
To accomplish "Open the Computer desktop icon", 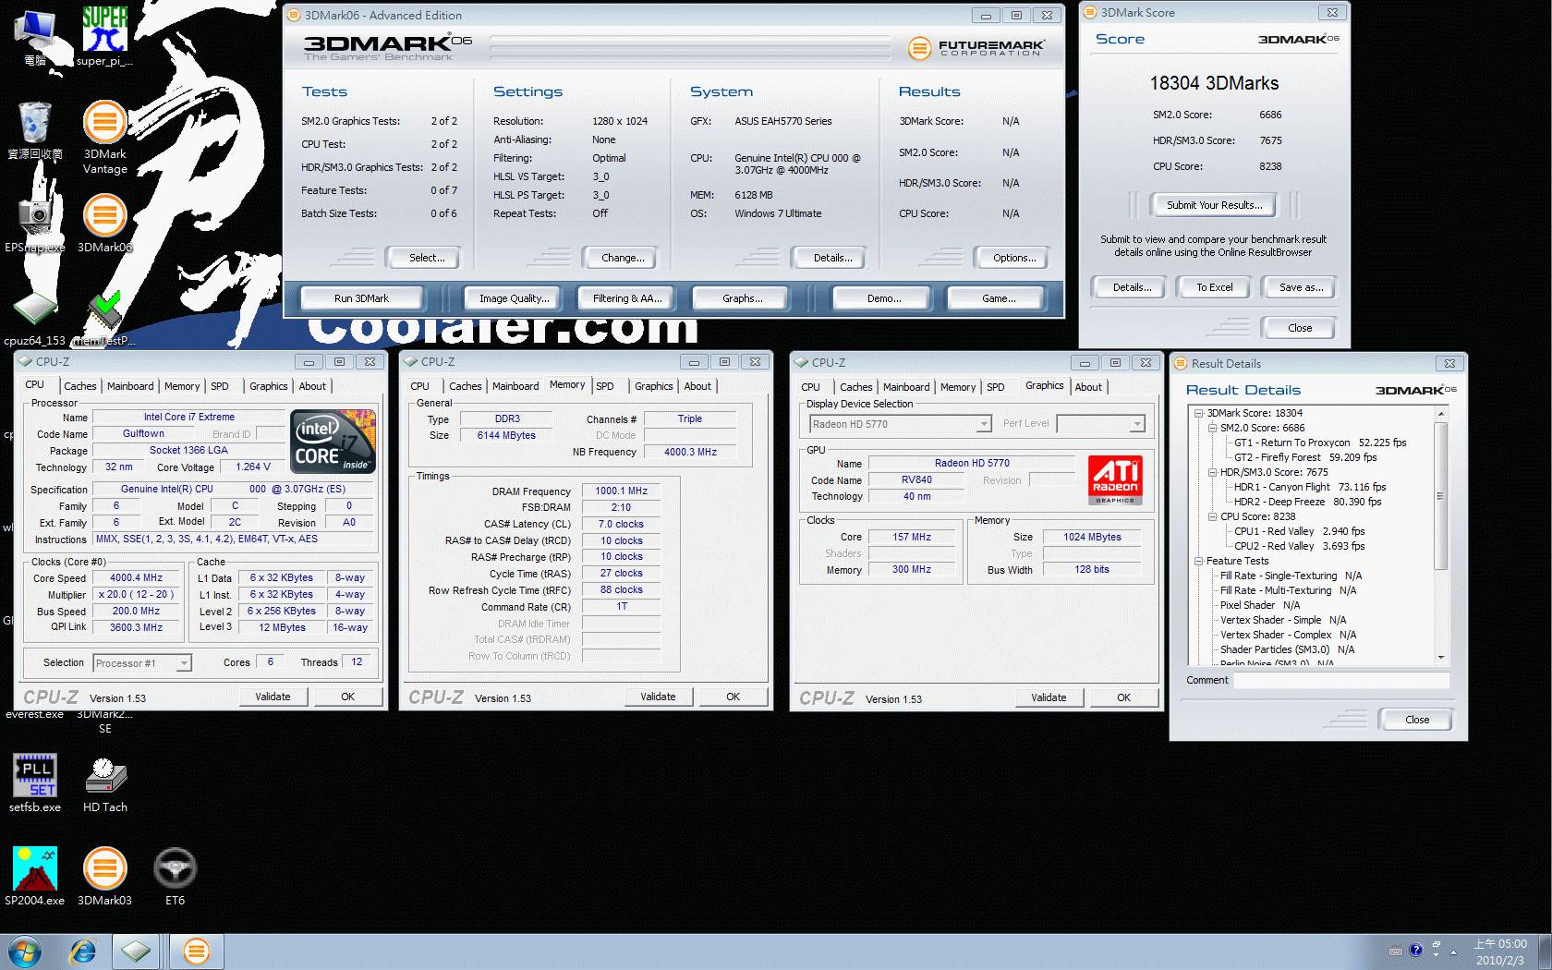I will coord(34,37).
